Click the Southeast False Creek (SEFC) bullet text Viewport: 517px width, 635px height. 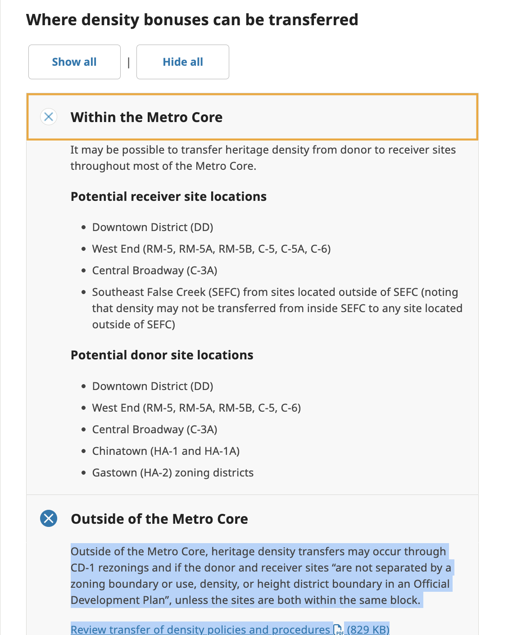(x=277, y=308)
